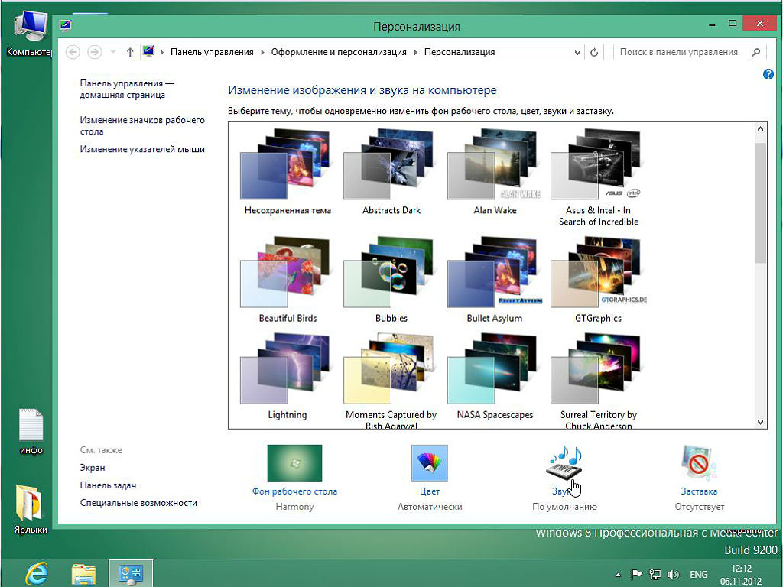
Task: Click the blue help question mark icon
Action: click(x=768, y=74)
